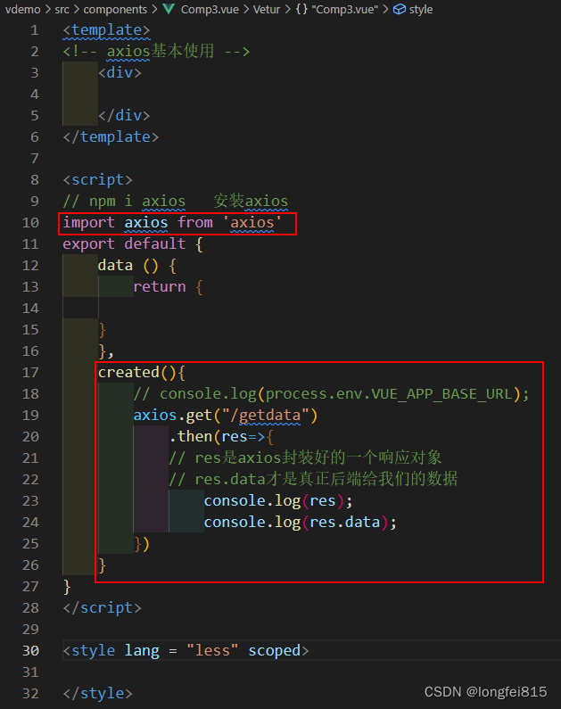Open the "Comp3.vue" symbol breadcrumb
The height and width of the screenshot is (709, 561).
[x=345, y=9]
